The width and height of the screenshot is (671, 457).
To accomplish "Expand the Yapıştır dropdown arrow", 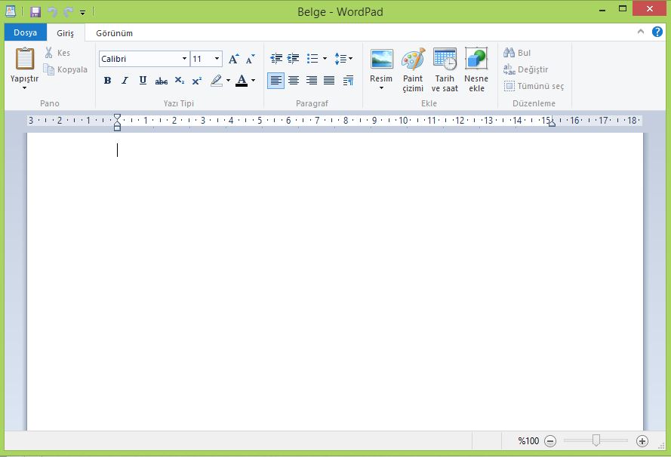I will [x=24, y=87].
